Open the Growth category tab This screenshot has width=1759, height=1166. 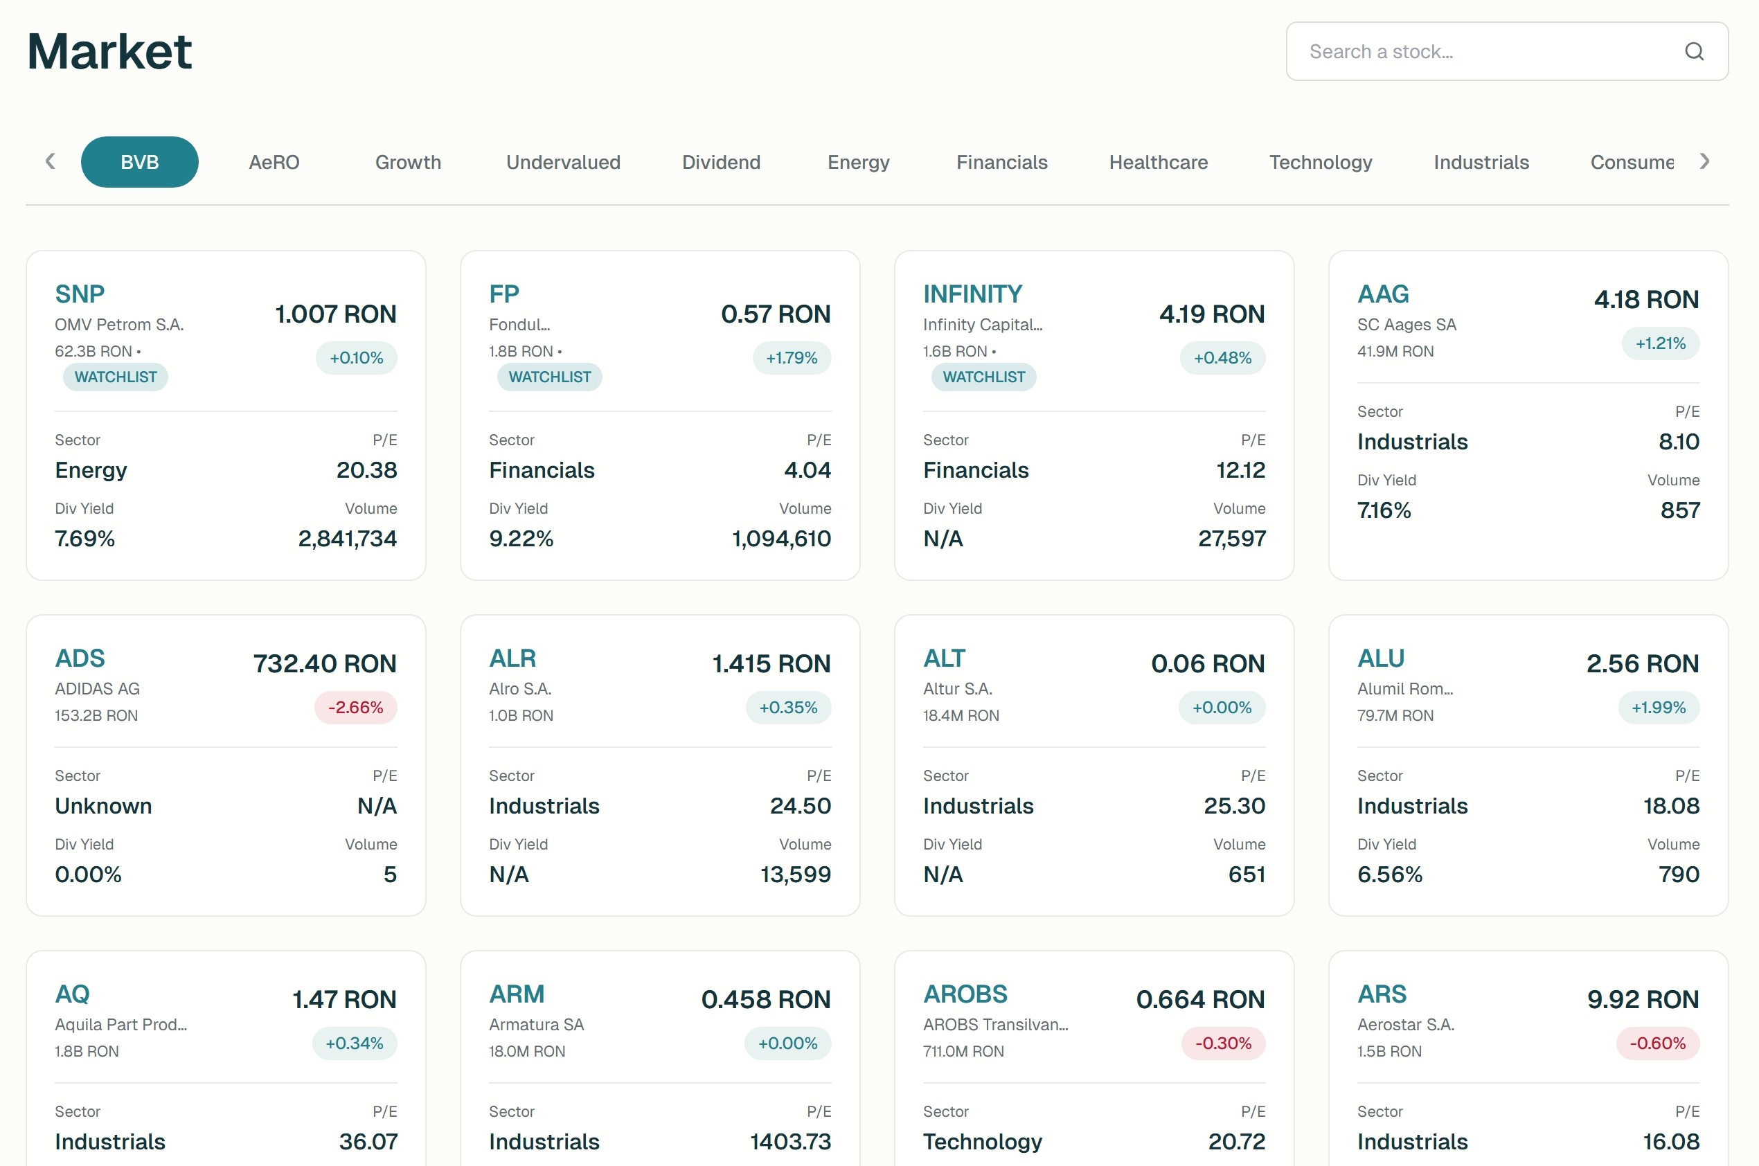[x=408, y=162]
